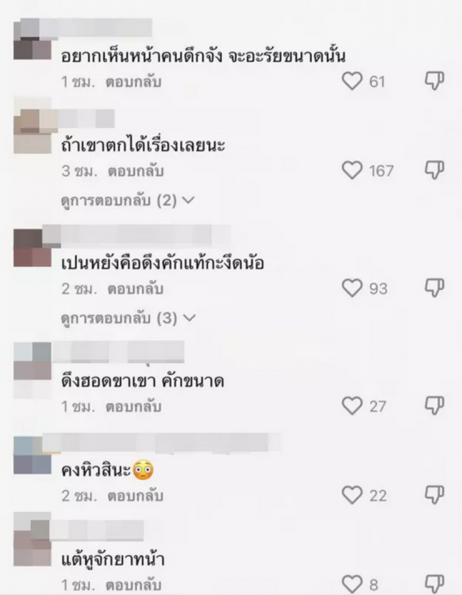Open avatar of the top commenter
The width and height of the screenshot is (462, 595).
tap(32, 39)
